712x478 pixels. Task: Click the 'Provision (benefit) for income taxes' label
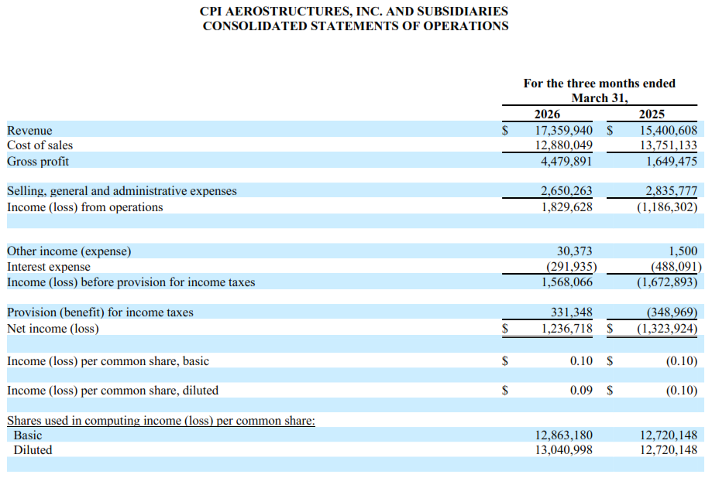[x=100, y=312]
